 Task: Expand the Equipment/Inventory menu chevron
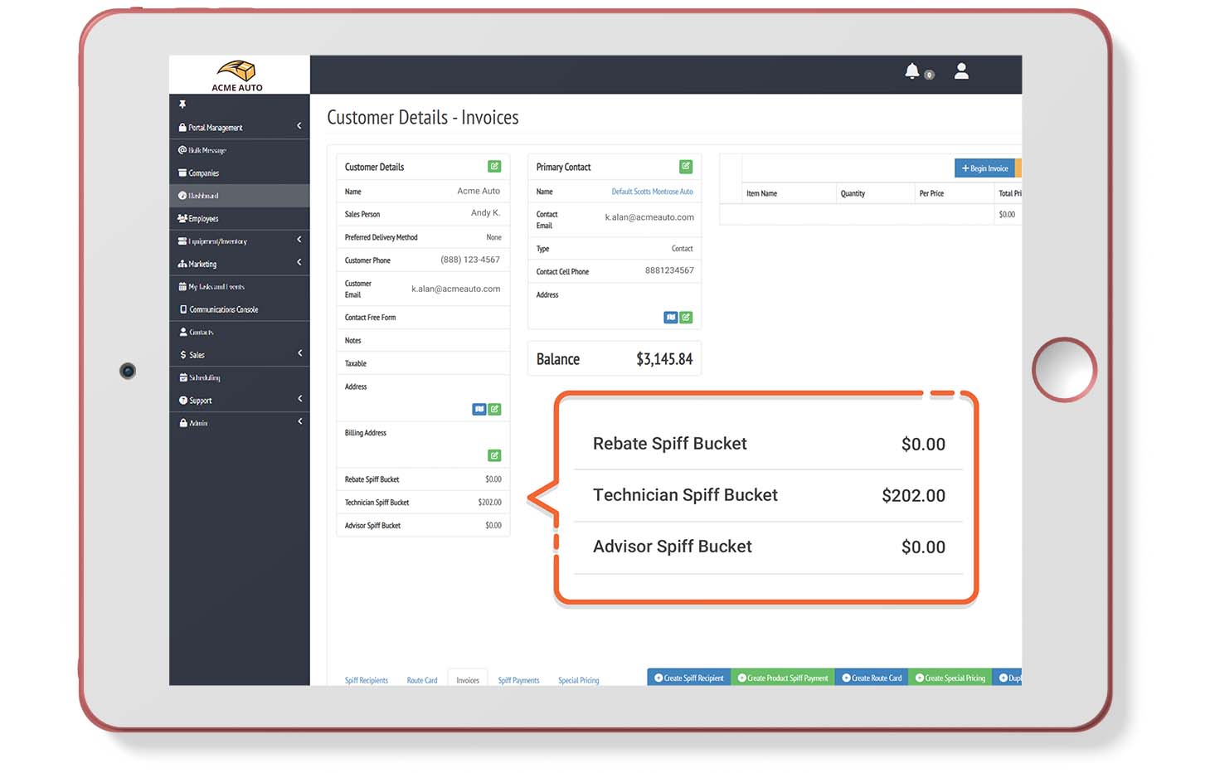tap(299, 240)
